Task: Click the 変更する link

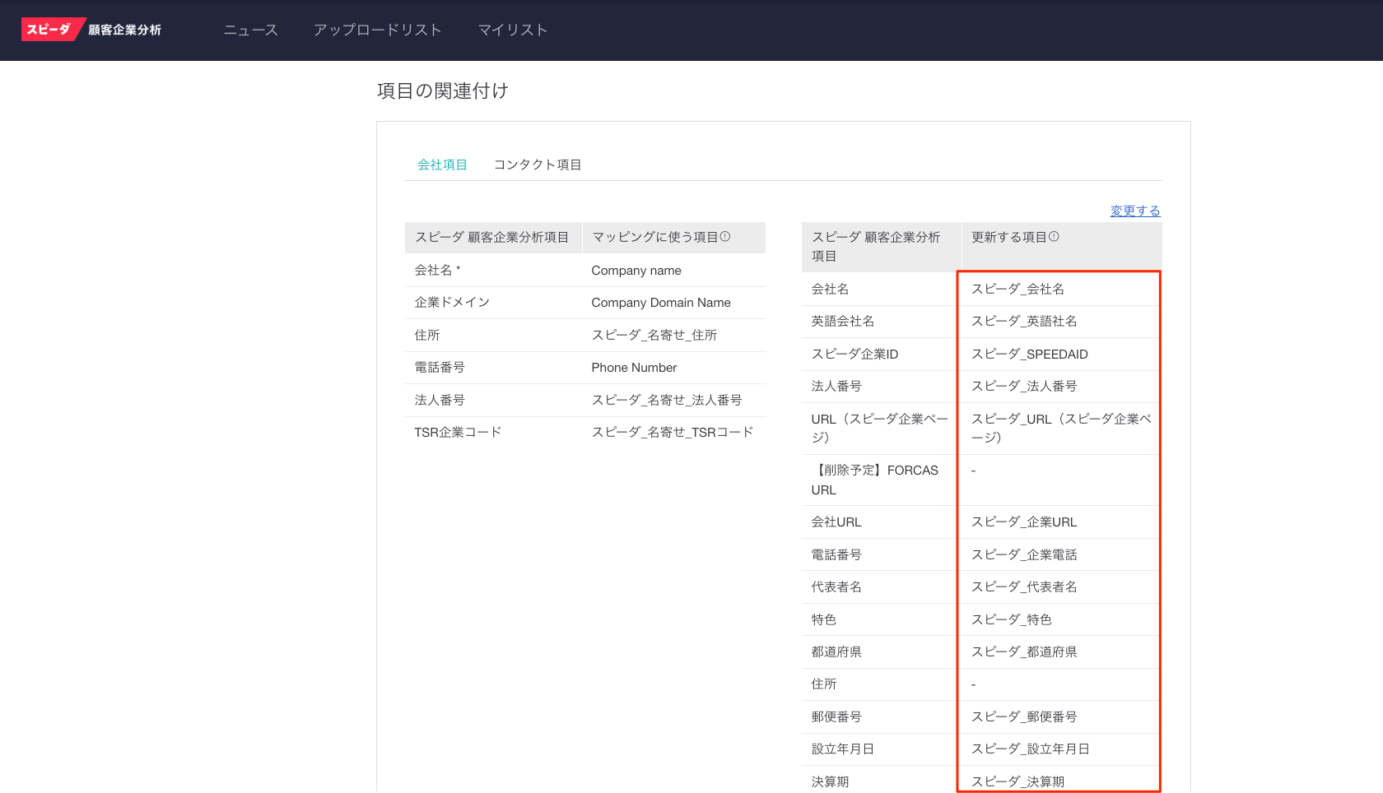Action: tap(1134, 211)
